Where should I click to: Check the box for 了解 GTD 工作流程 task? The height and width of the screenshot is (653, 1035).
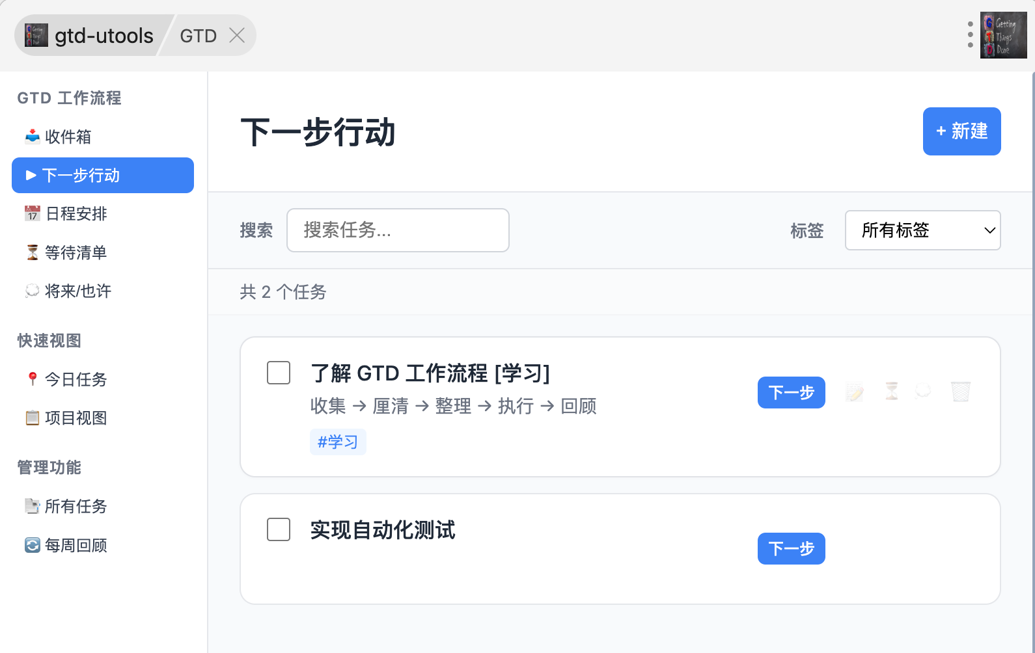click(x=279, y=373)
